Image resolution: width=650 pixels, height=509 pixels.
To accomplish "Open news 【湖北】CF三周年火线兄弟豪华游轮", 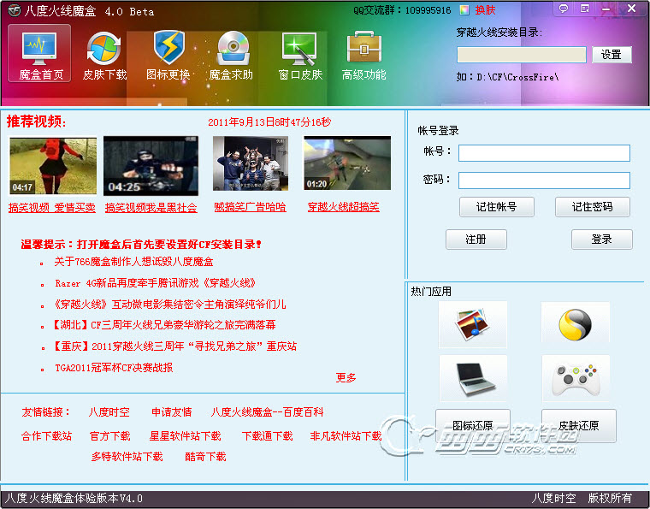I will (x=164, y=324).
